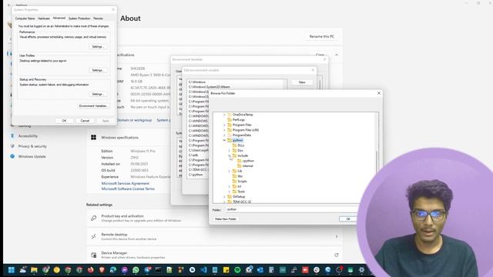This screenshot has width=493, height=277.
Task: Click the Remote desktop icon
Action: [x=94, y=236]
